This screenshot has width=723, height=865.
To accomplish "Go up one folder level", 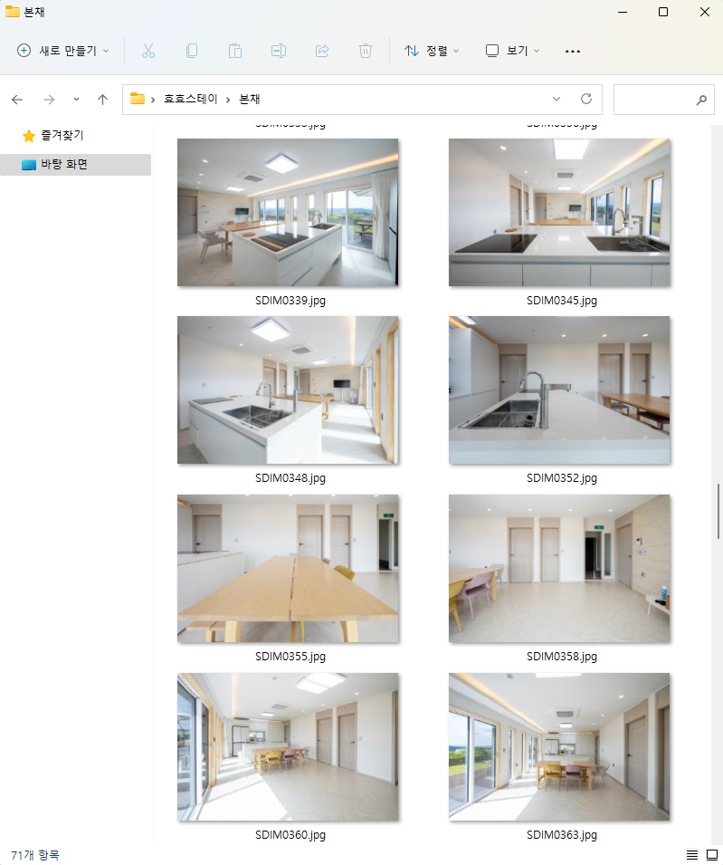I will point(102,100).
